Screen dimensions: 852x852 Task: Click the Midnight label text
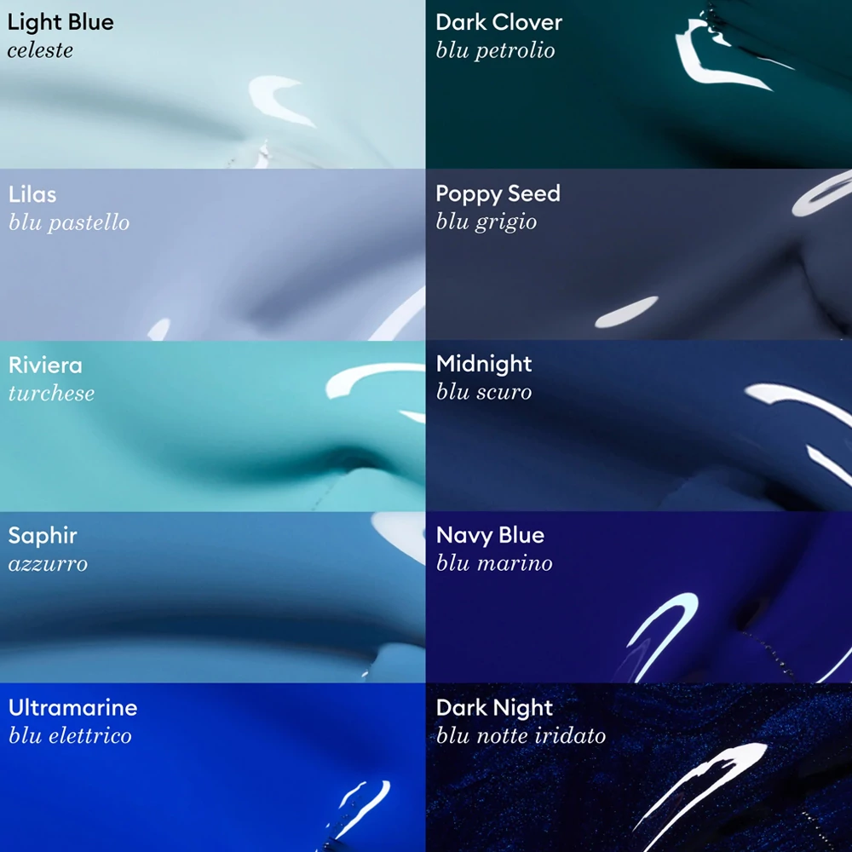click(484, 364)
